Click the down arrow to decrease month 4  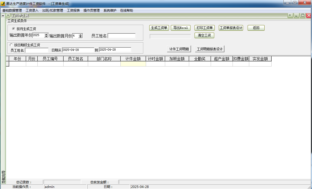point(80,36)
